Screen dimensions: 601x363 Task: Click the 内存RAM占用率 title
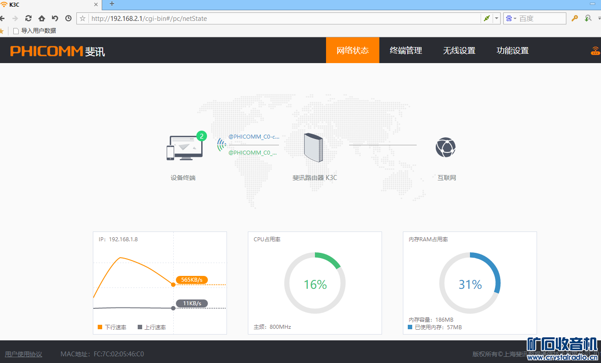(428, 239)
